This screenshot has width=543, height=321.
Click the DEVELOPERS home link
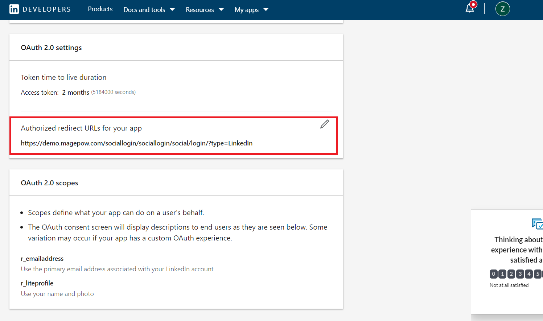pos(46,9)
